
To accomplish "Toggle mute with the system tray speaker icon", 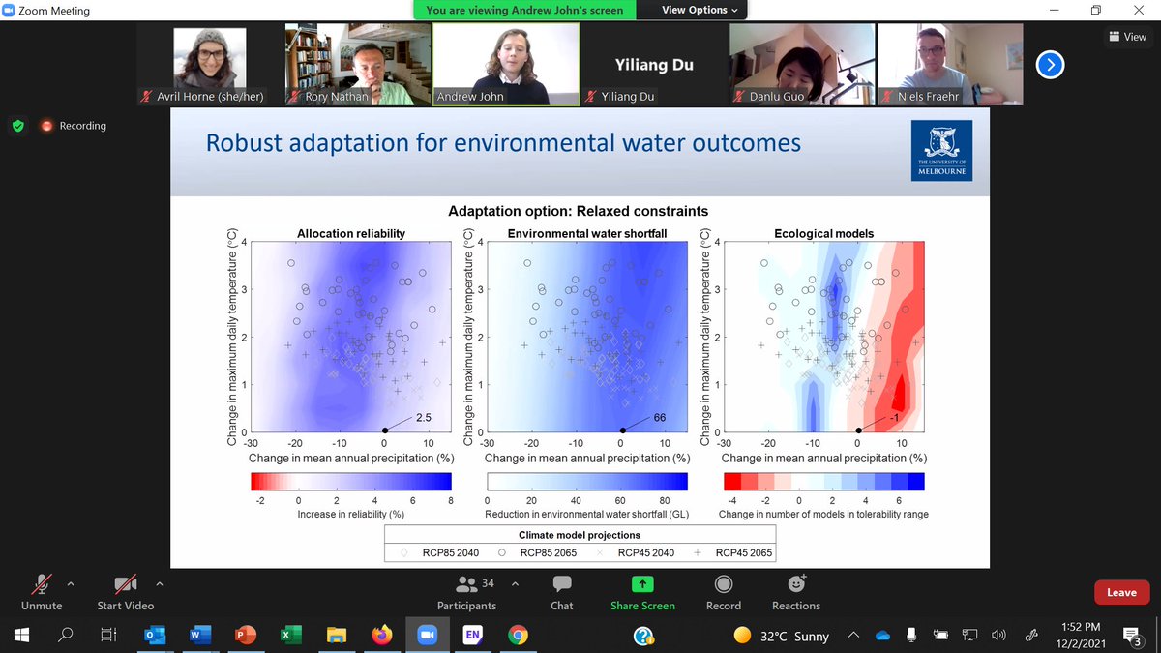I will click(998, 636).
